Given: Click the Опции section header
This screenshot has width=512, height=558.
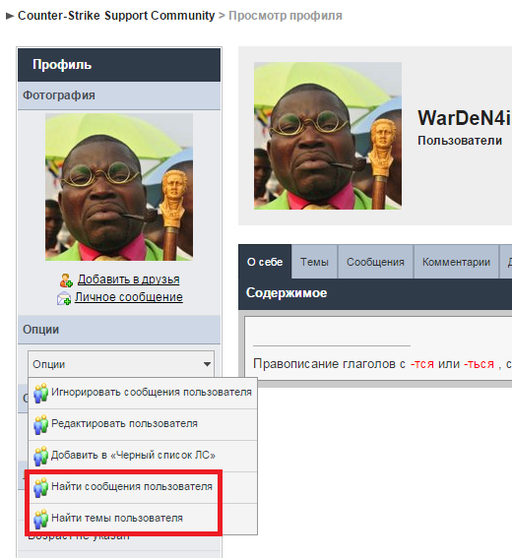Looking at the screenshot, I should coord(119,330).
